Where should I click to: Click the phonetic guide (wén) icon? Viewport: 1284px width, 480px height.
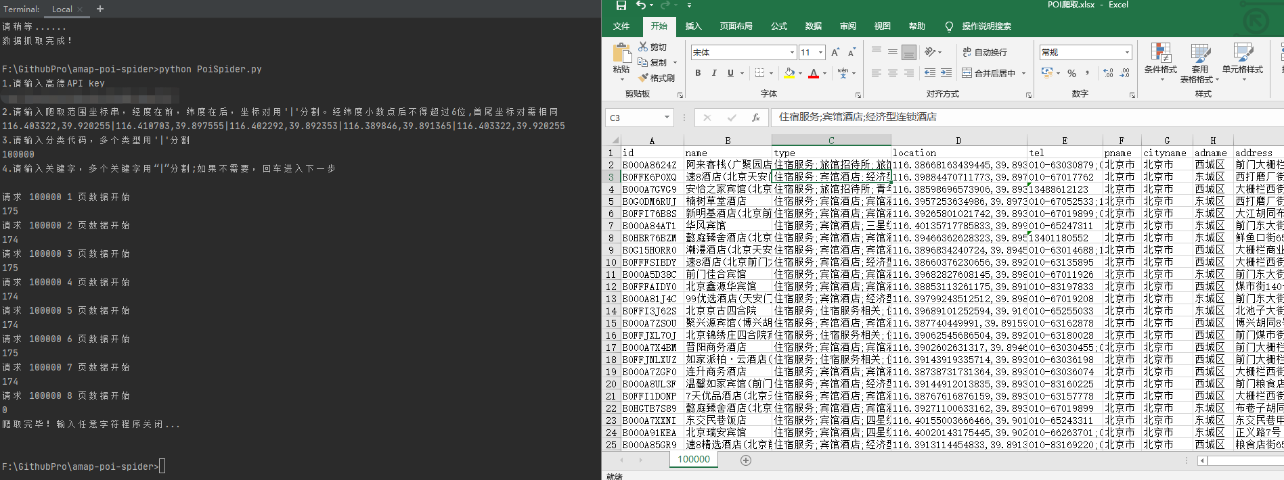pos(843,73)
